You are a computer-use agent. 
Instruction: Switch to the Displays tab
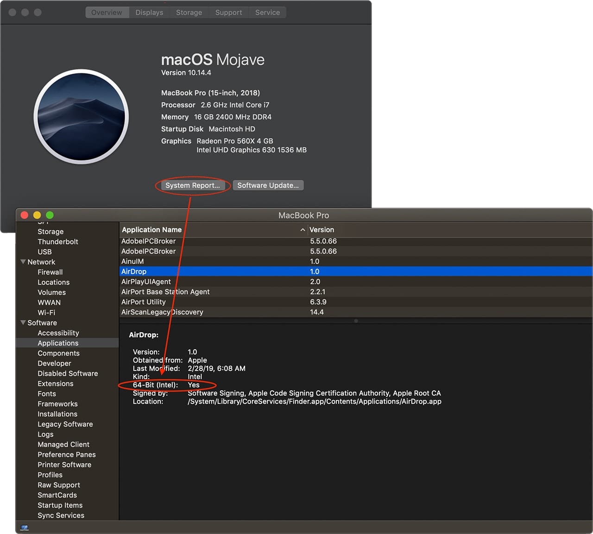149,13
